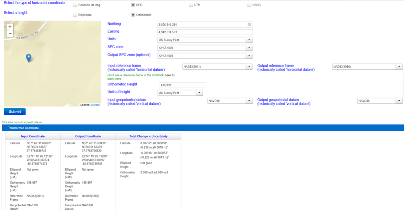Zoom in on the map

[10, 26]
